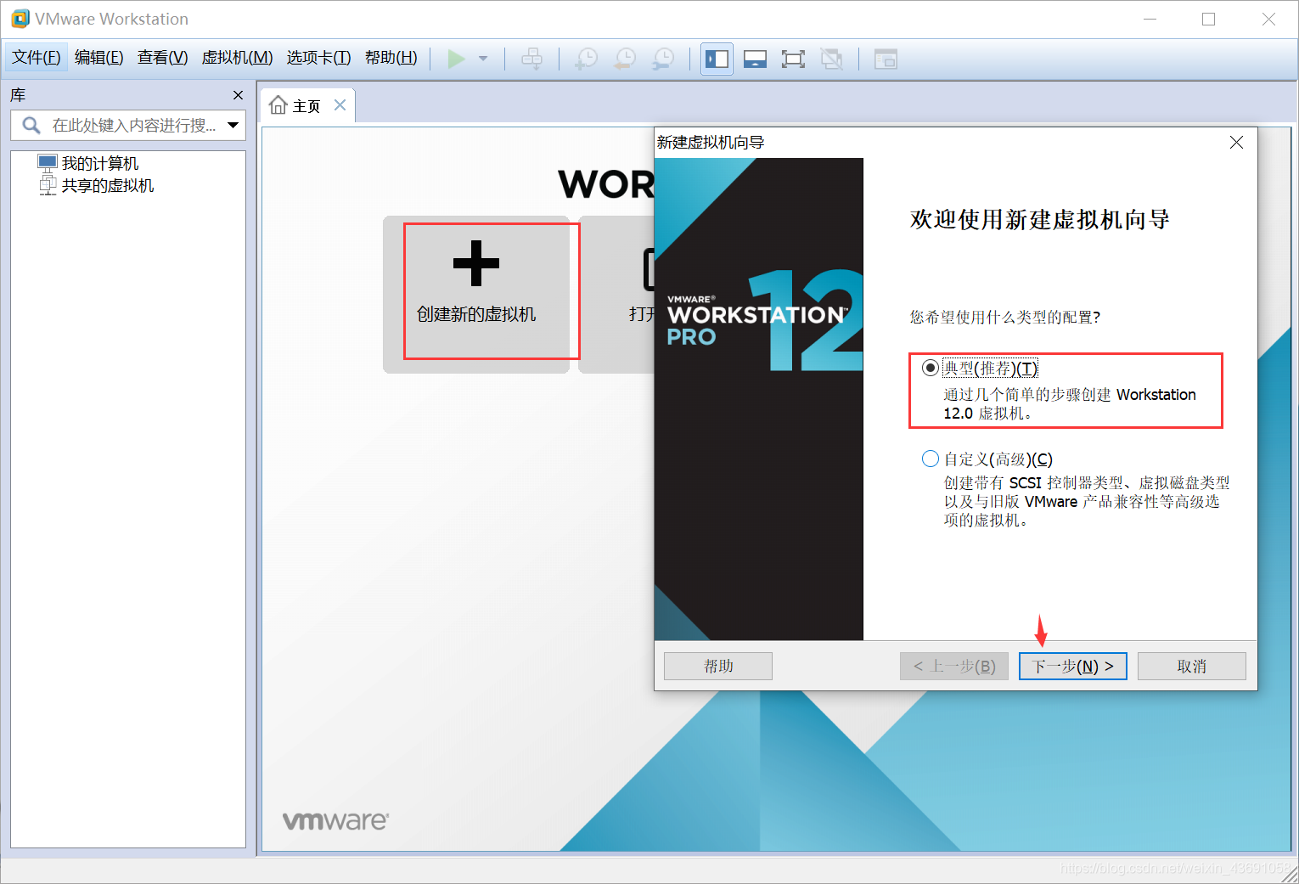1299x884 pixels.
Task: Click the full screen mode icon
Action: pos(793,59)
